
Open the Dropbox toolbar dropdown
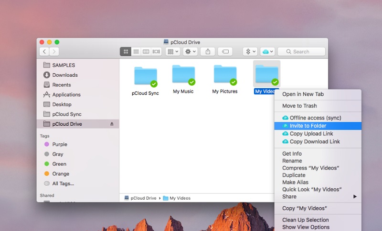click(x=250, y=51)
